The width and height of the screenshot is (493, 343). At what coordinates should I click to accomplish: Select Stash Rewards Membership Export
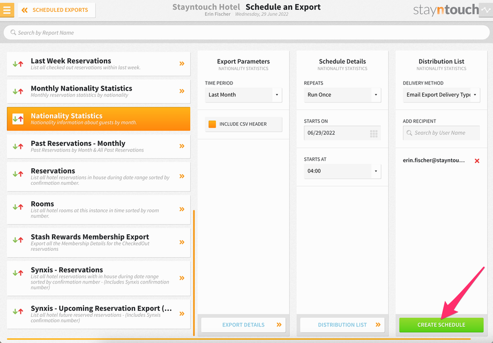(x=99, y=242)
